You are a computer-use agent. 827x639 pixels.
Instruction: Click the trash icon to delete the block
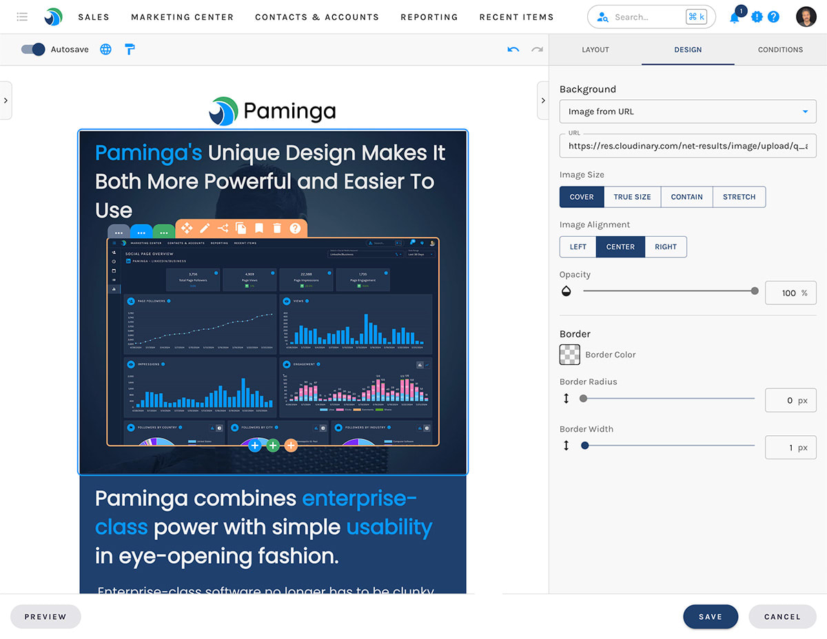coord(277,228)
